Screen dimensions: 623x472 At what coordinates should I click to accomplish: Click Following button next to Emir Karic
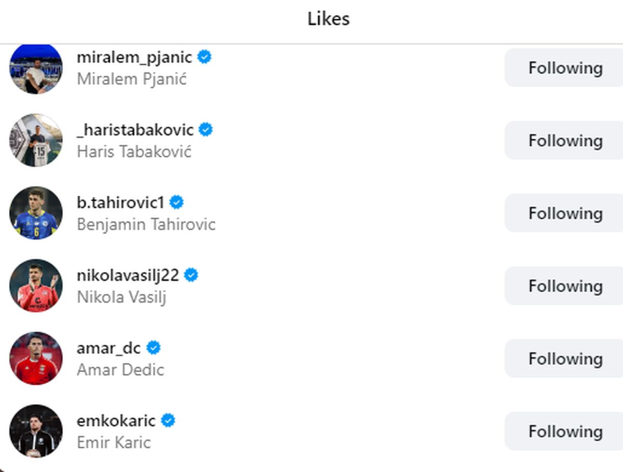565,431
